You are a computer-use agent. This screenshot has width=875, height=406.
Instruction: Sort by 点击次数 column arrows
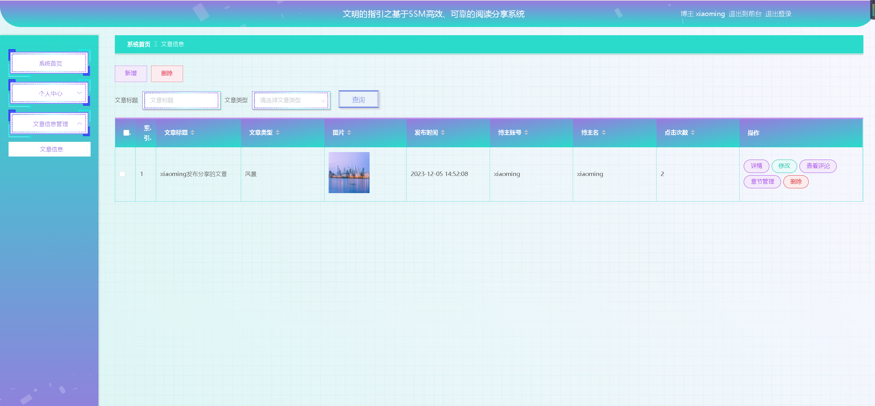[692, 133]
